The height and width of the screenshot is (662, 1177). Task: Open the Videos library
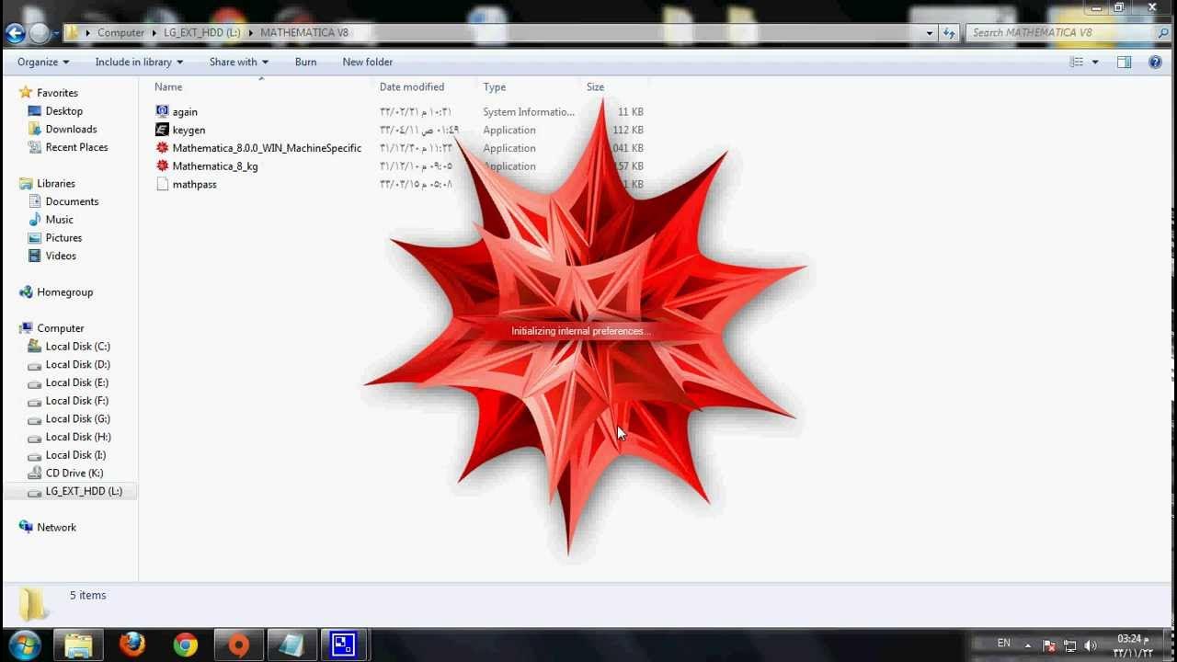click(61, 256)
